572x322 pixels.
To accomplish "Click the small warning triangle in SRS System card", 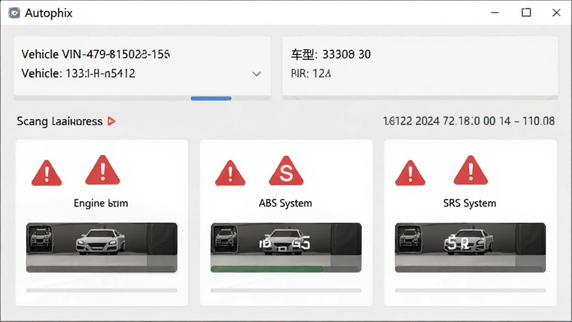I will (x=410, y=173).
